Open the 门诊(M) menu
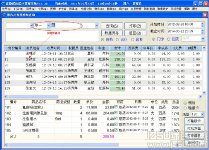The width and height of the screenshot is (209, 150). point(19,9)
